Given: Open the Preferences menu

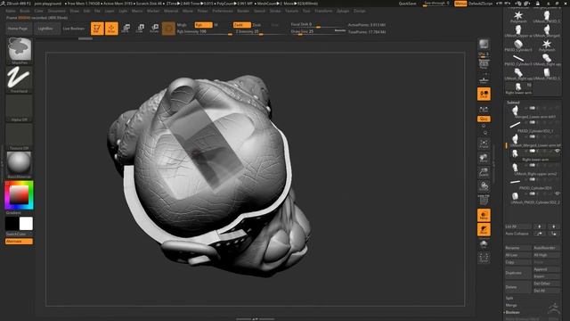Looking at the screenshot, I should coord(223,11).
